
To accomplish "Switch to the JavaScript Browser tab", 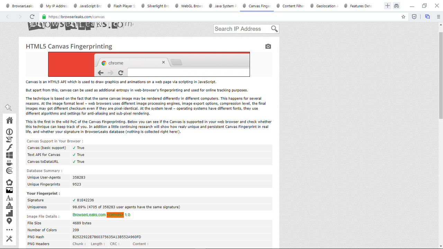I will pos(88,6).
